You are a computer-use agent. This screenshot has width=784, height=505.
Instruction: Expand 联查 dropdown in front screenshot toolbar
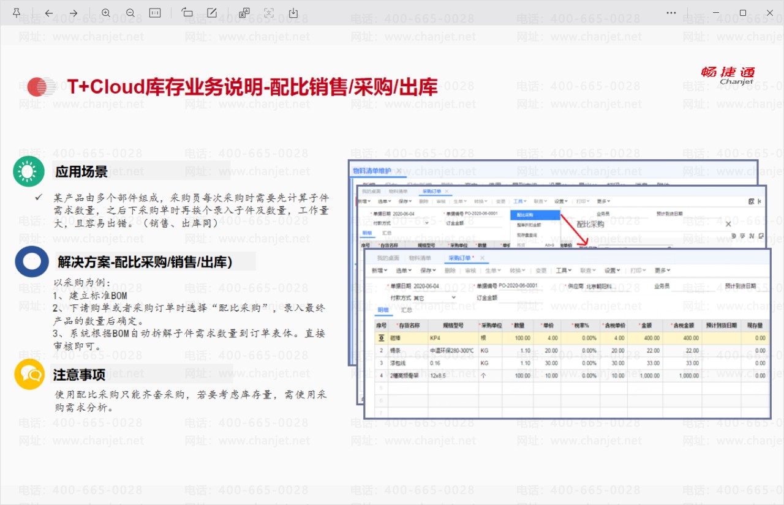point(587,271)
